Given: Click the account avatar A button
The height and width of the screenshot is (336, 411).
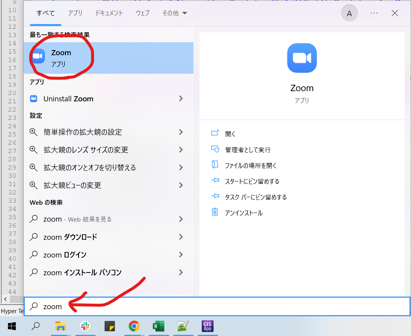Looking at the screenshot, I should click(349, 13).
